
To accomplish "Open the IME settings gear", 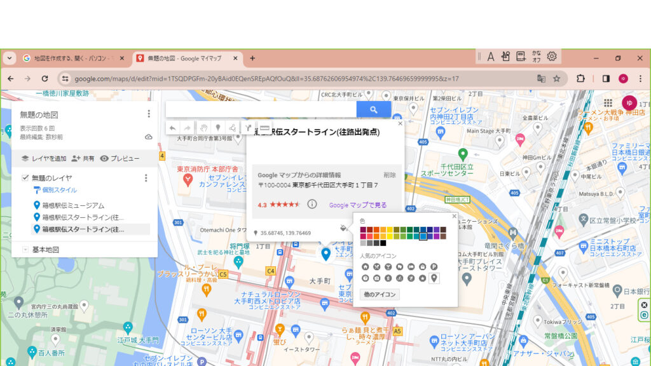I will tap(551, 57).
